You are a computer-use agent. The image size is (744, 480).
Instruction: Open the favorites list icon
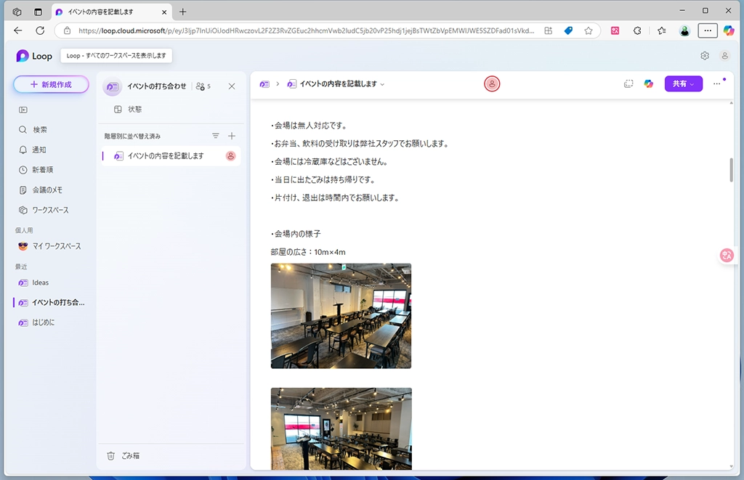(x=662, y=30)
